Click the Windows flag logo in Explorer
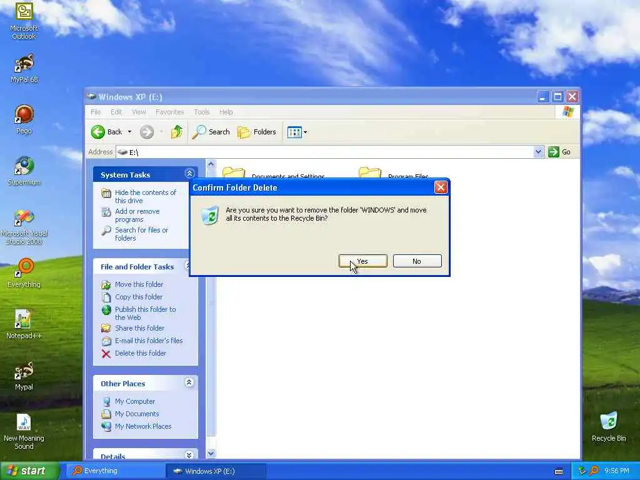Image resolution: width=640 pixels, height=480 pixels. pos(567,111)
